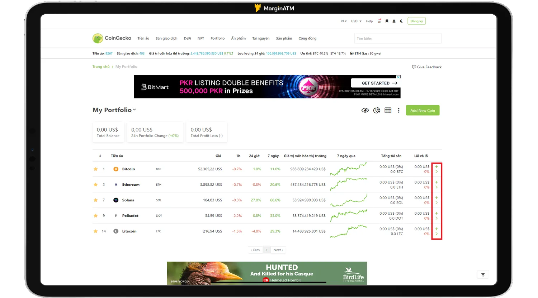
Task: Click the Help link
Action: pos(369,21)
